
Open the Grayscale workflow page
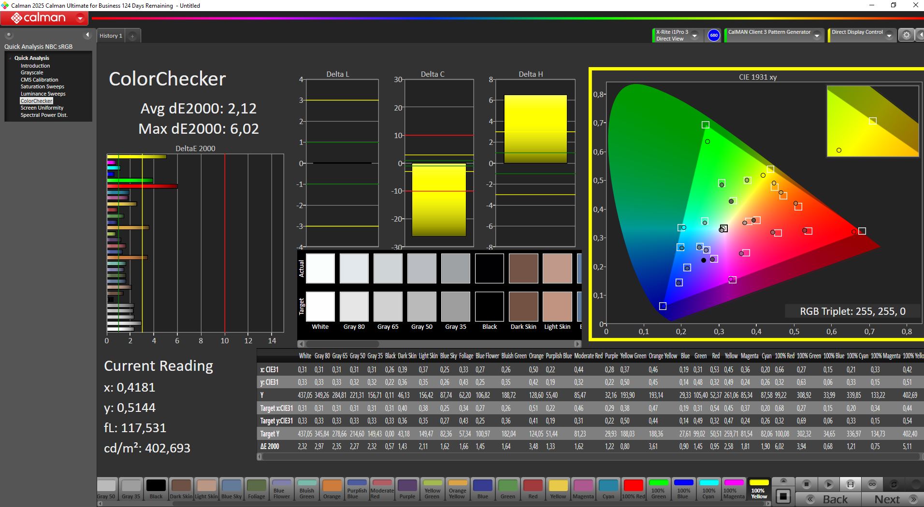(32, 72)
